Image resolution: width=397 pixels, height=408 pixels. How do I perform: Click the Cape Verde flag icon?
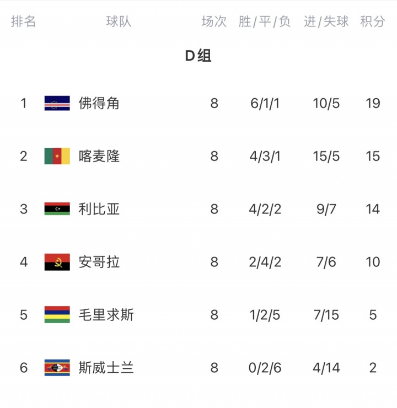(57, 103)
